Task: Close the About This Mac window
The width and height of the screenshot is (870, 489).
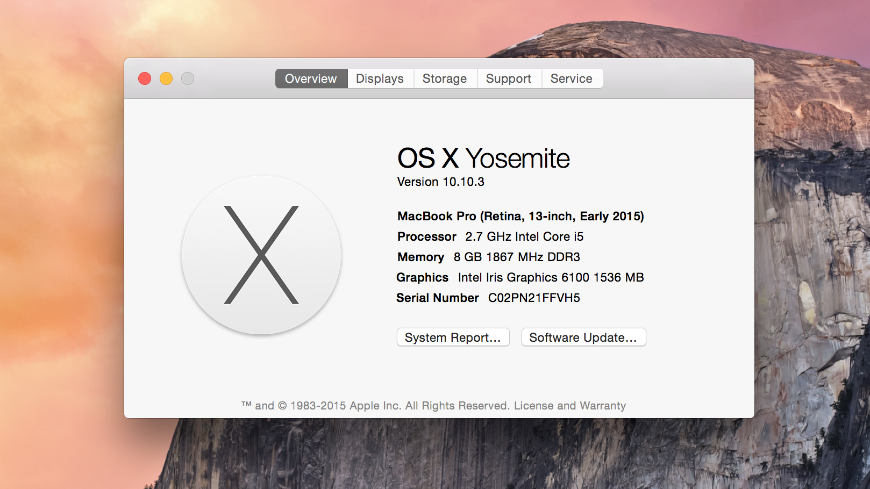Action: point(145,78)
